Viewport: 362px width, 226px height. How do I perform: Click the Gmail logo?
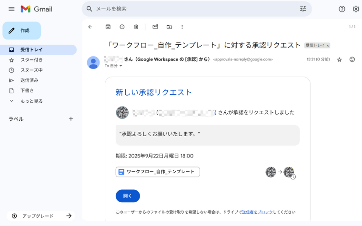[37, 9]
